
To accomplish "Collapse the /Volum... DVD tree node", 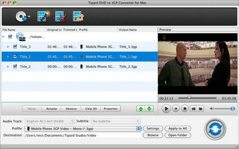I will (3, 37).
